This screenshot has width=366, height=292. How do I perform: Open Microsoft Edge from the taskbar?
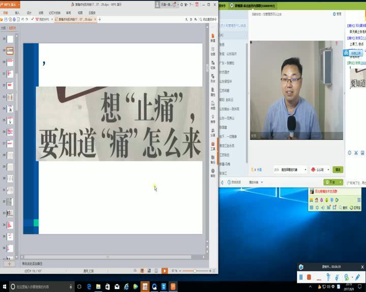point(89,286)
